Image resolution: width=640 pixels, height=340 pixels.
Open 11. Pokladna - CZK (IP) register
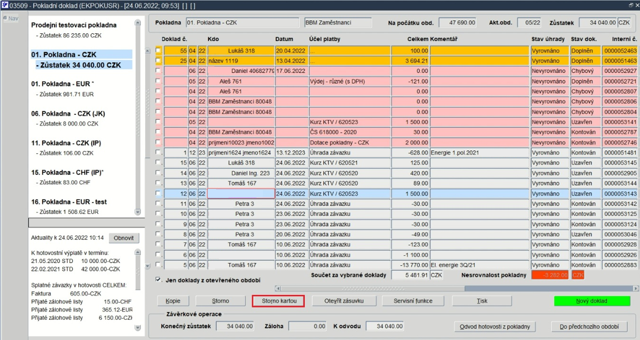66,143
